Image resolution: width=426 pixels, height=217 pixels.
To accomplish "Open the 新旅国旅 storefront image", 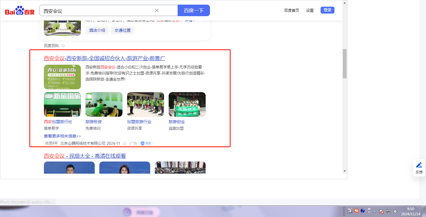I will pos(62,105).
